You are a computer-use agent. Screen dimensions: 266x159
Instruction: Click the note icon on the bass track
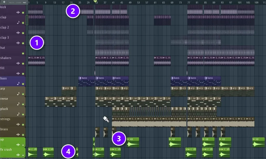point(18,84)
